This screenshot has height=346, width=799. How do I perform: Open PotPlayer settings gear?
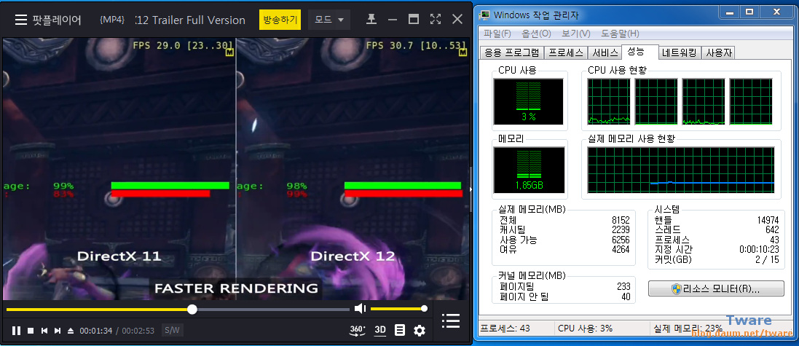(x=420, y=331)
